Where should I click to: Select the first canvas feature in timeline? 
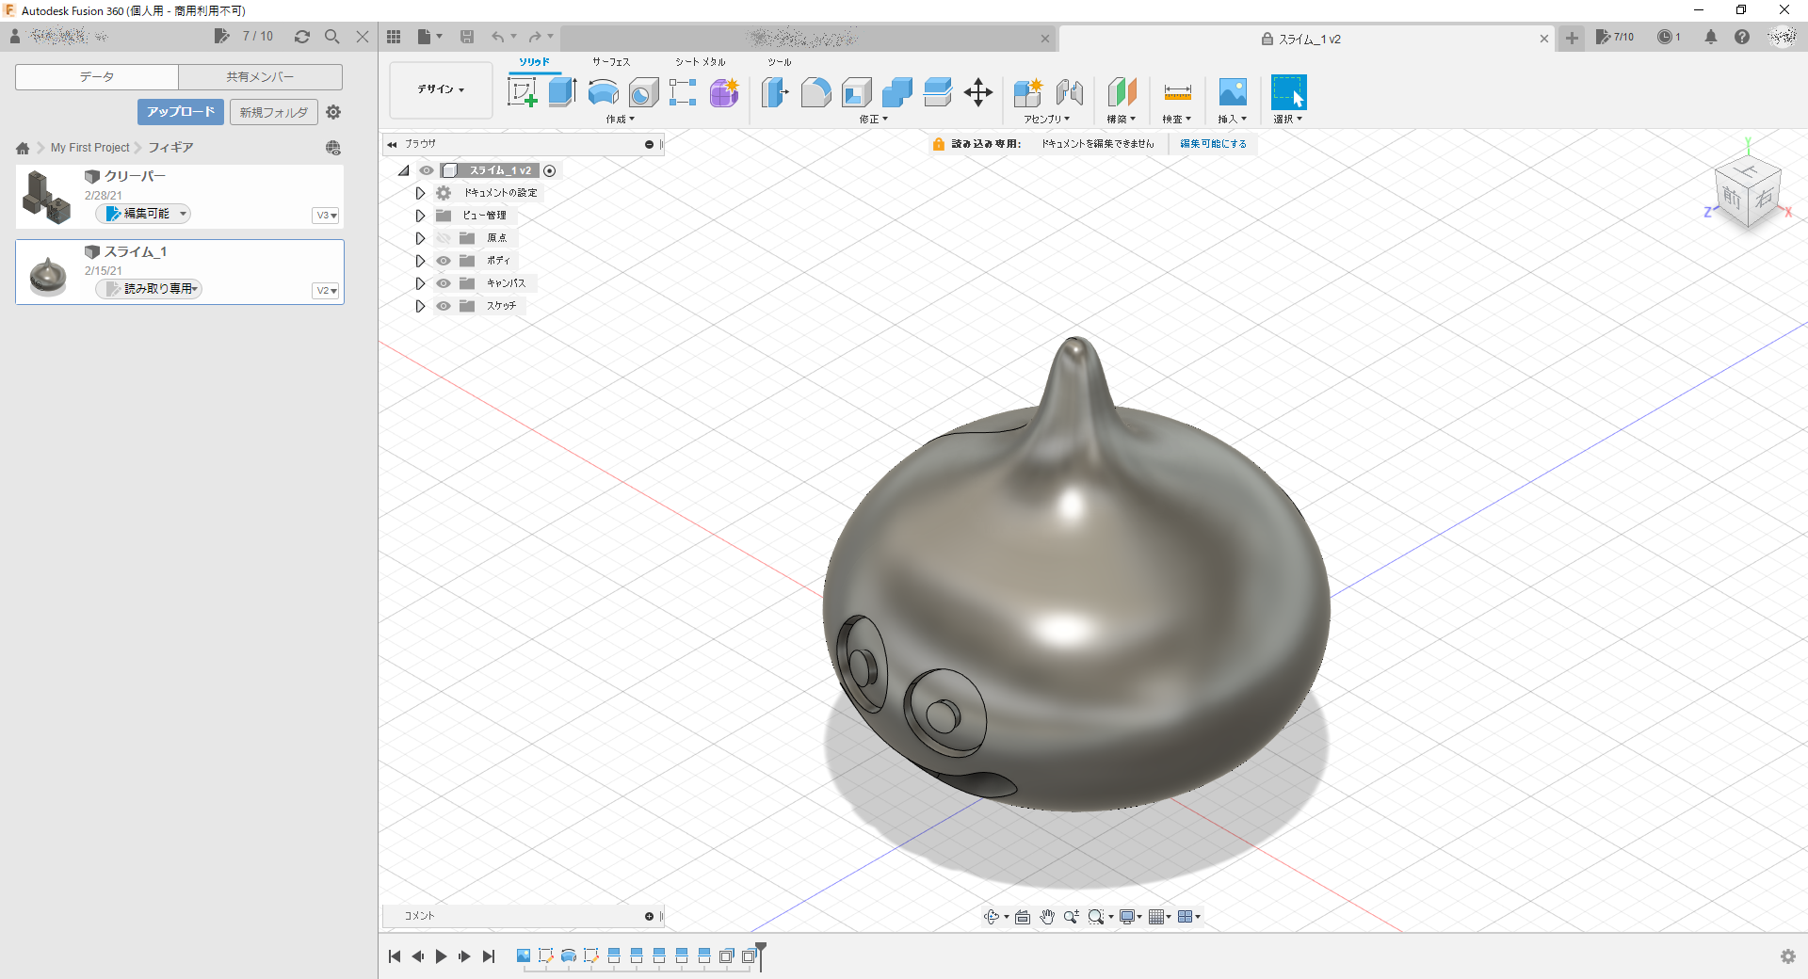[524, 956]
